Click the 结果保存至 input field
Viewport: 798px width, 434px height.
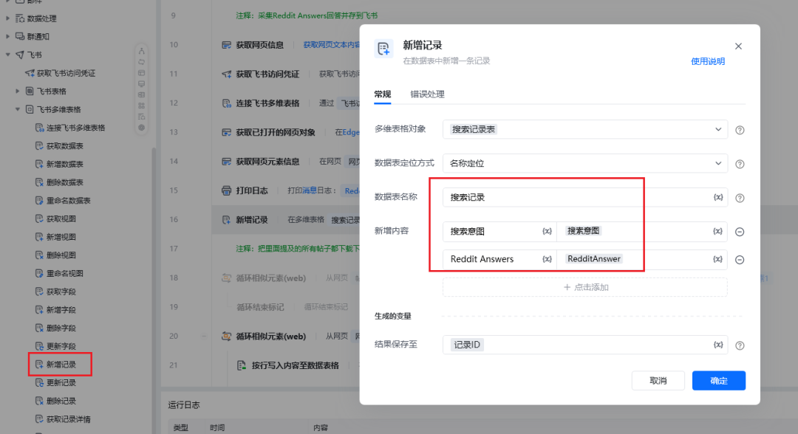[x=584, y=345]
